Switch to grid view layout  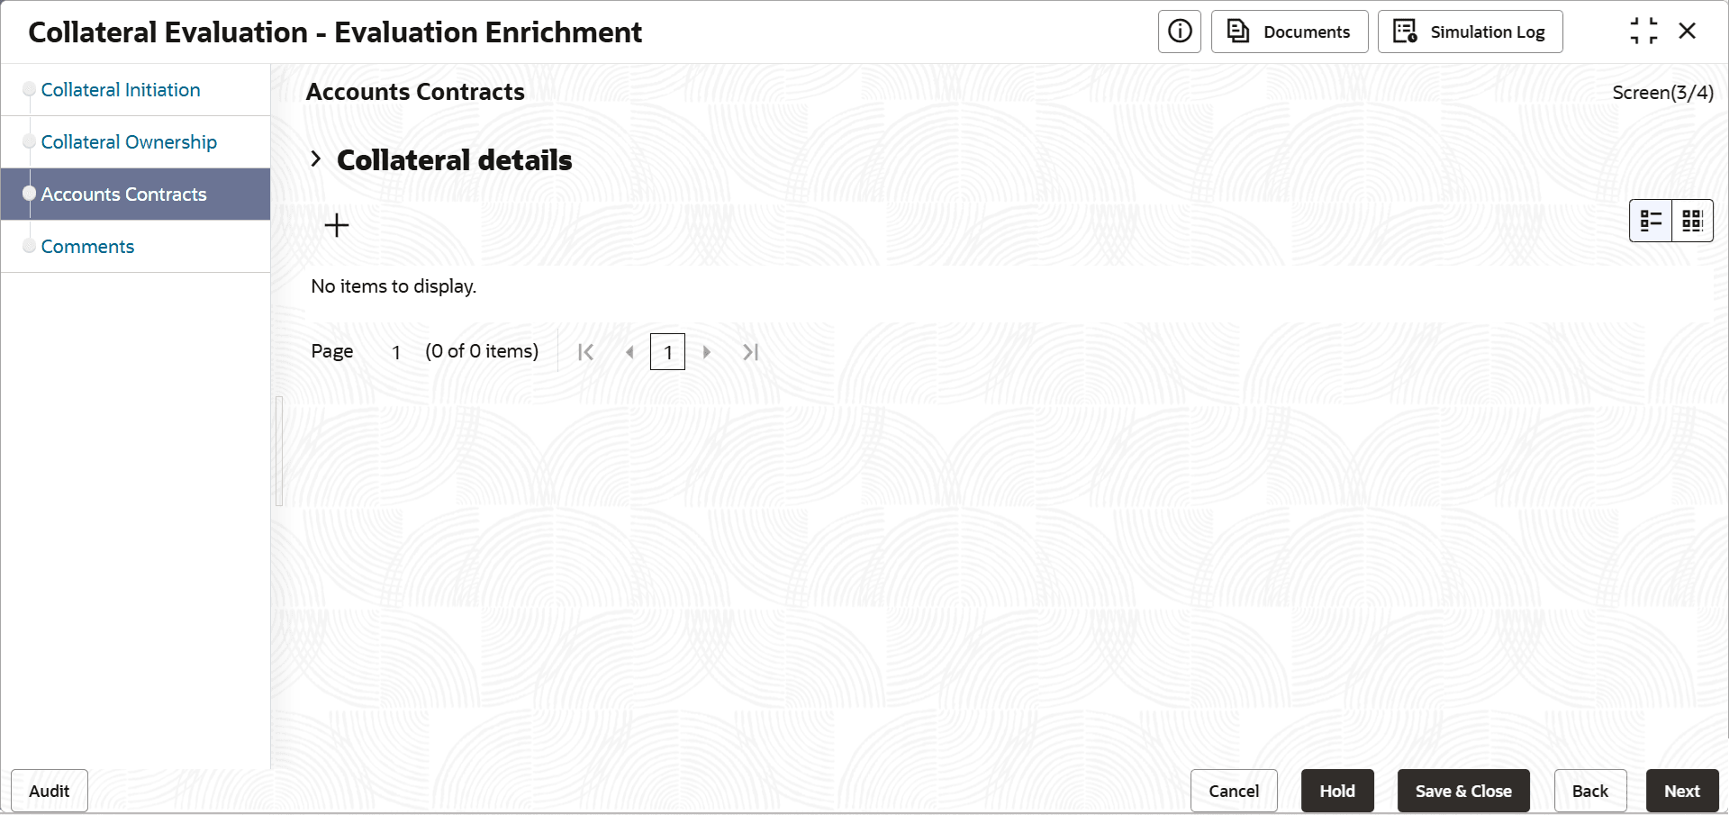(x=1692, y=221)
